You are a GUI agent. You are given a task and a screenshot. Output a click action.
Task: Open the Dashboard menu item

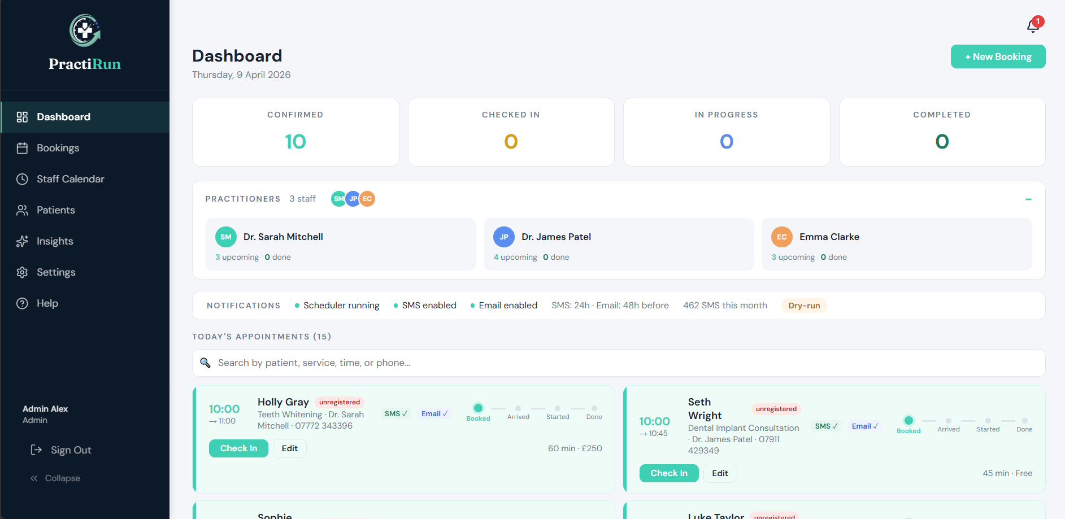[85, 117]
